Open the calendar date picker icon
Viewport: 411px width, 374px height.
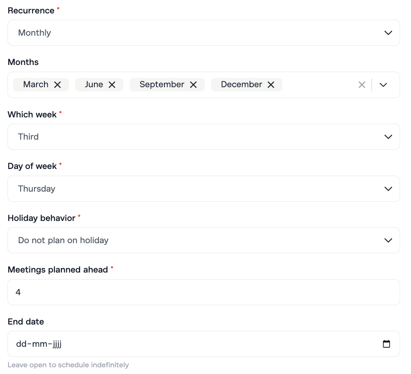[x=386, y=344]
